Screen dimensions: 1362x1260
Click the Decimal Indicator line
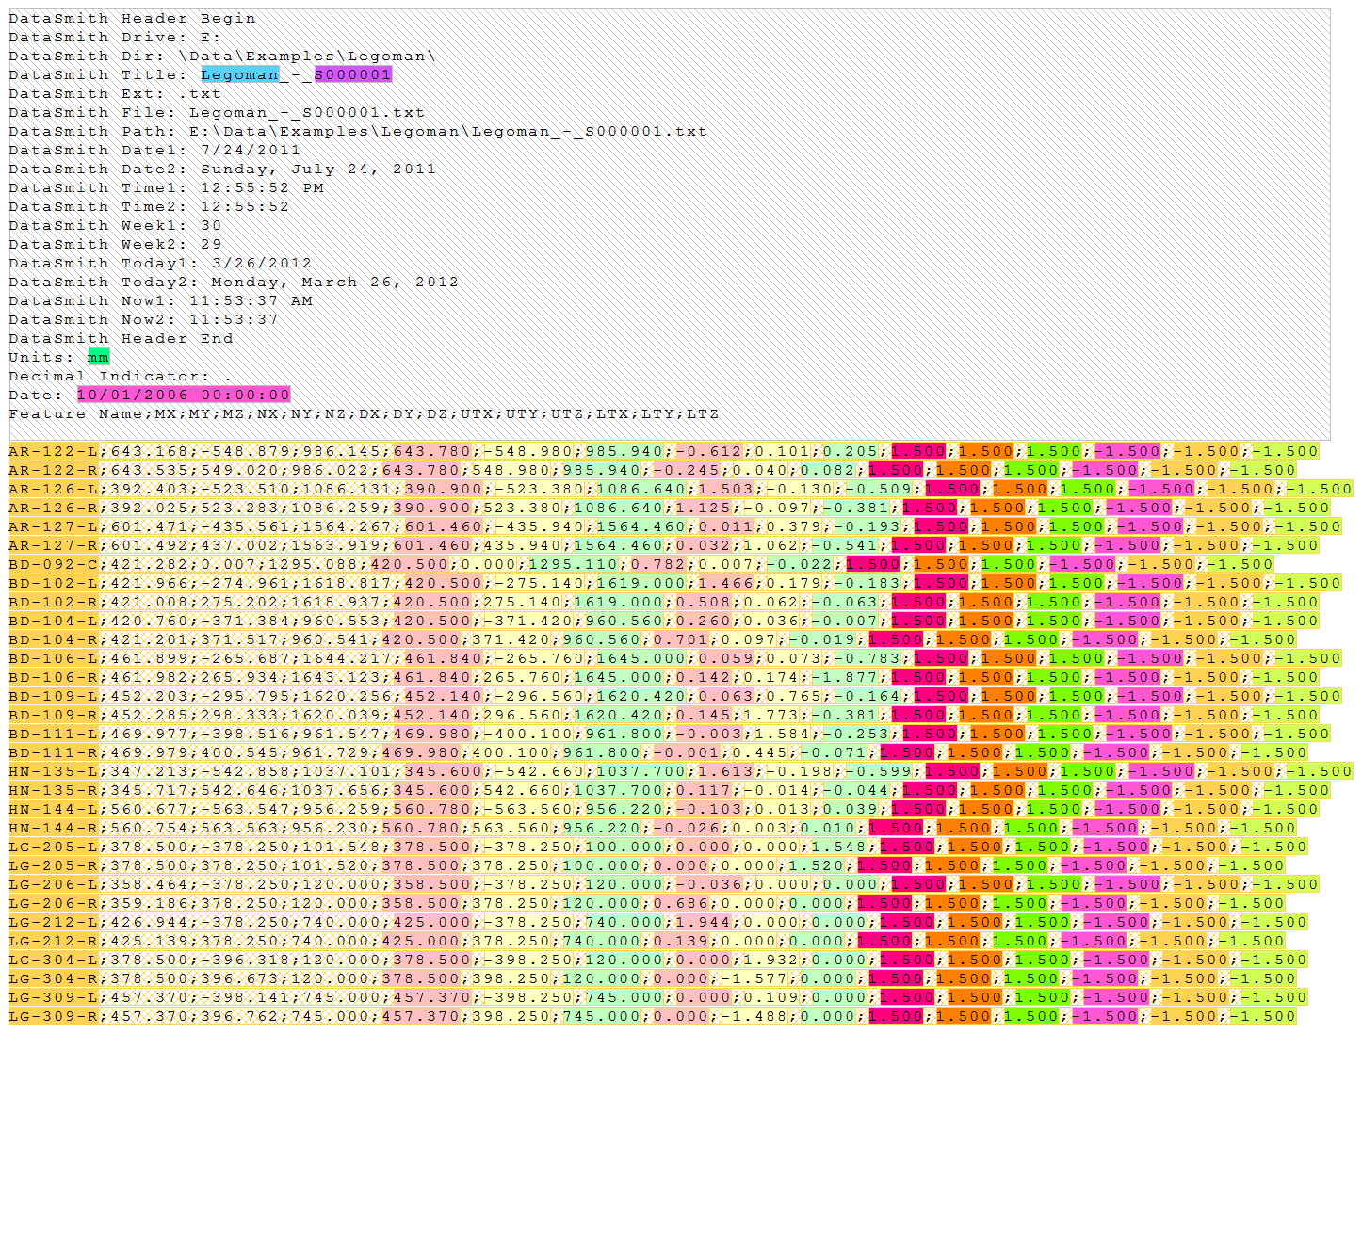click(120, 376)
